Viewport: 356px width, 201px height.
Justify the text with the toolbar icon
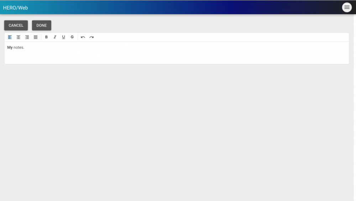[36, 37]
